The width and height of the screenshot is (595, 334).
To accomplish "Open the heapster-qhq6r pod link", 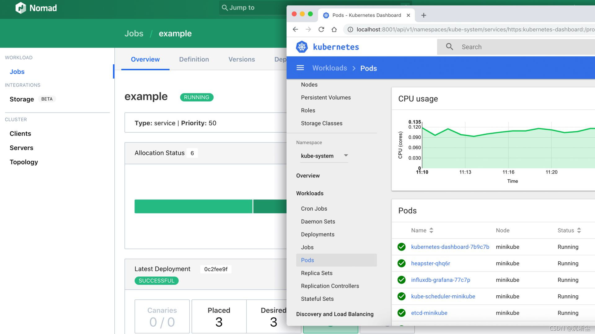I will pos(430,263).
